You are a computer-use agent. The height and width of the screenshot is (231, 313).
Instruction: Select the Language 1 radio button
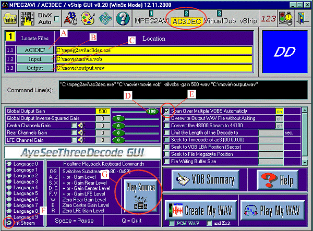[9, 170]
